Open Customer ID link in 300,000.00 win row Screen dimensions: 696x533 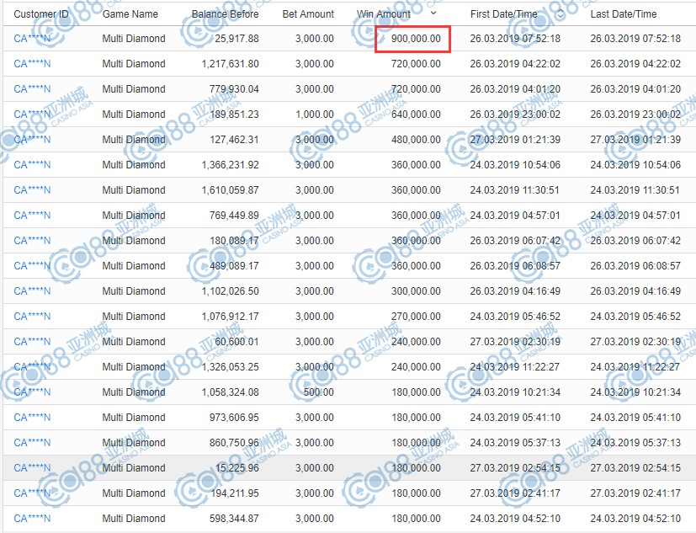point(32,291)
